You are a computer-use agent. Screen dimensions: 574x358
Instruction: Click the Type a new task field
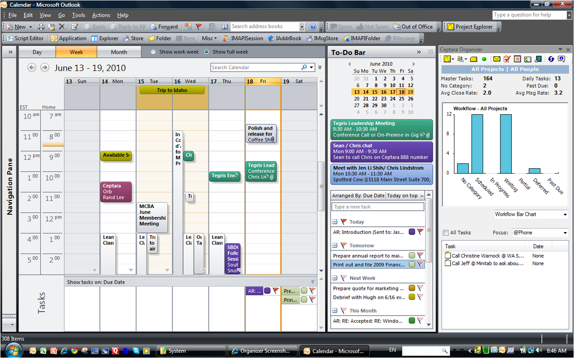[x=378, y=207]
